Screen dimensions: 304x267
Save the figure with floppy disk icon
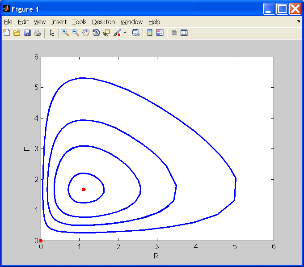click(27, 33)
